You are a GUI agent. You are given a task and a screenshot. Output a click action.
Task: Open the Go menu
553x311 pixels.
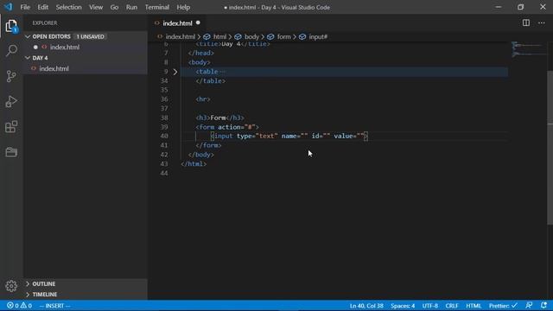114,7
